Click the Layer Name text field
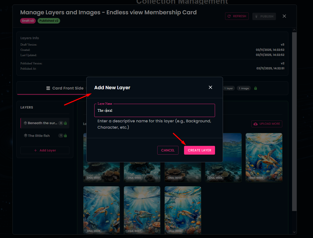The height and width of the screenshot is (238, 313). coord(154,110)
